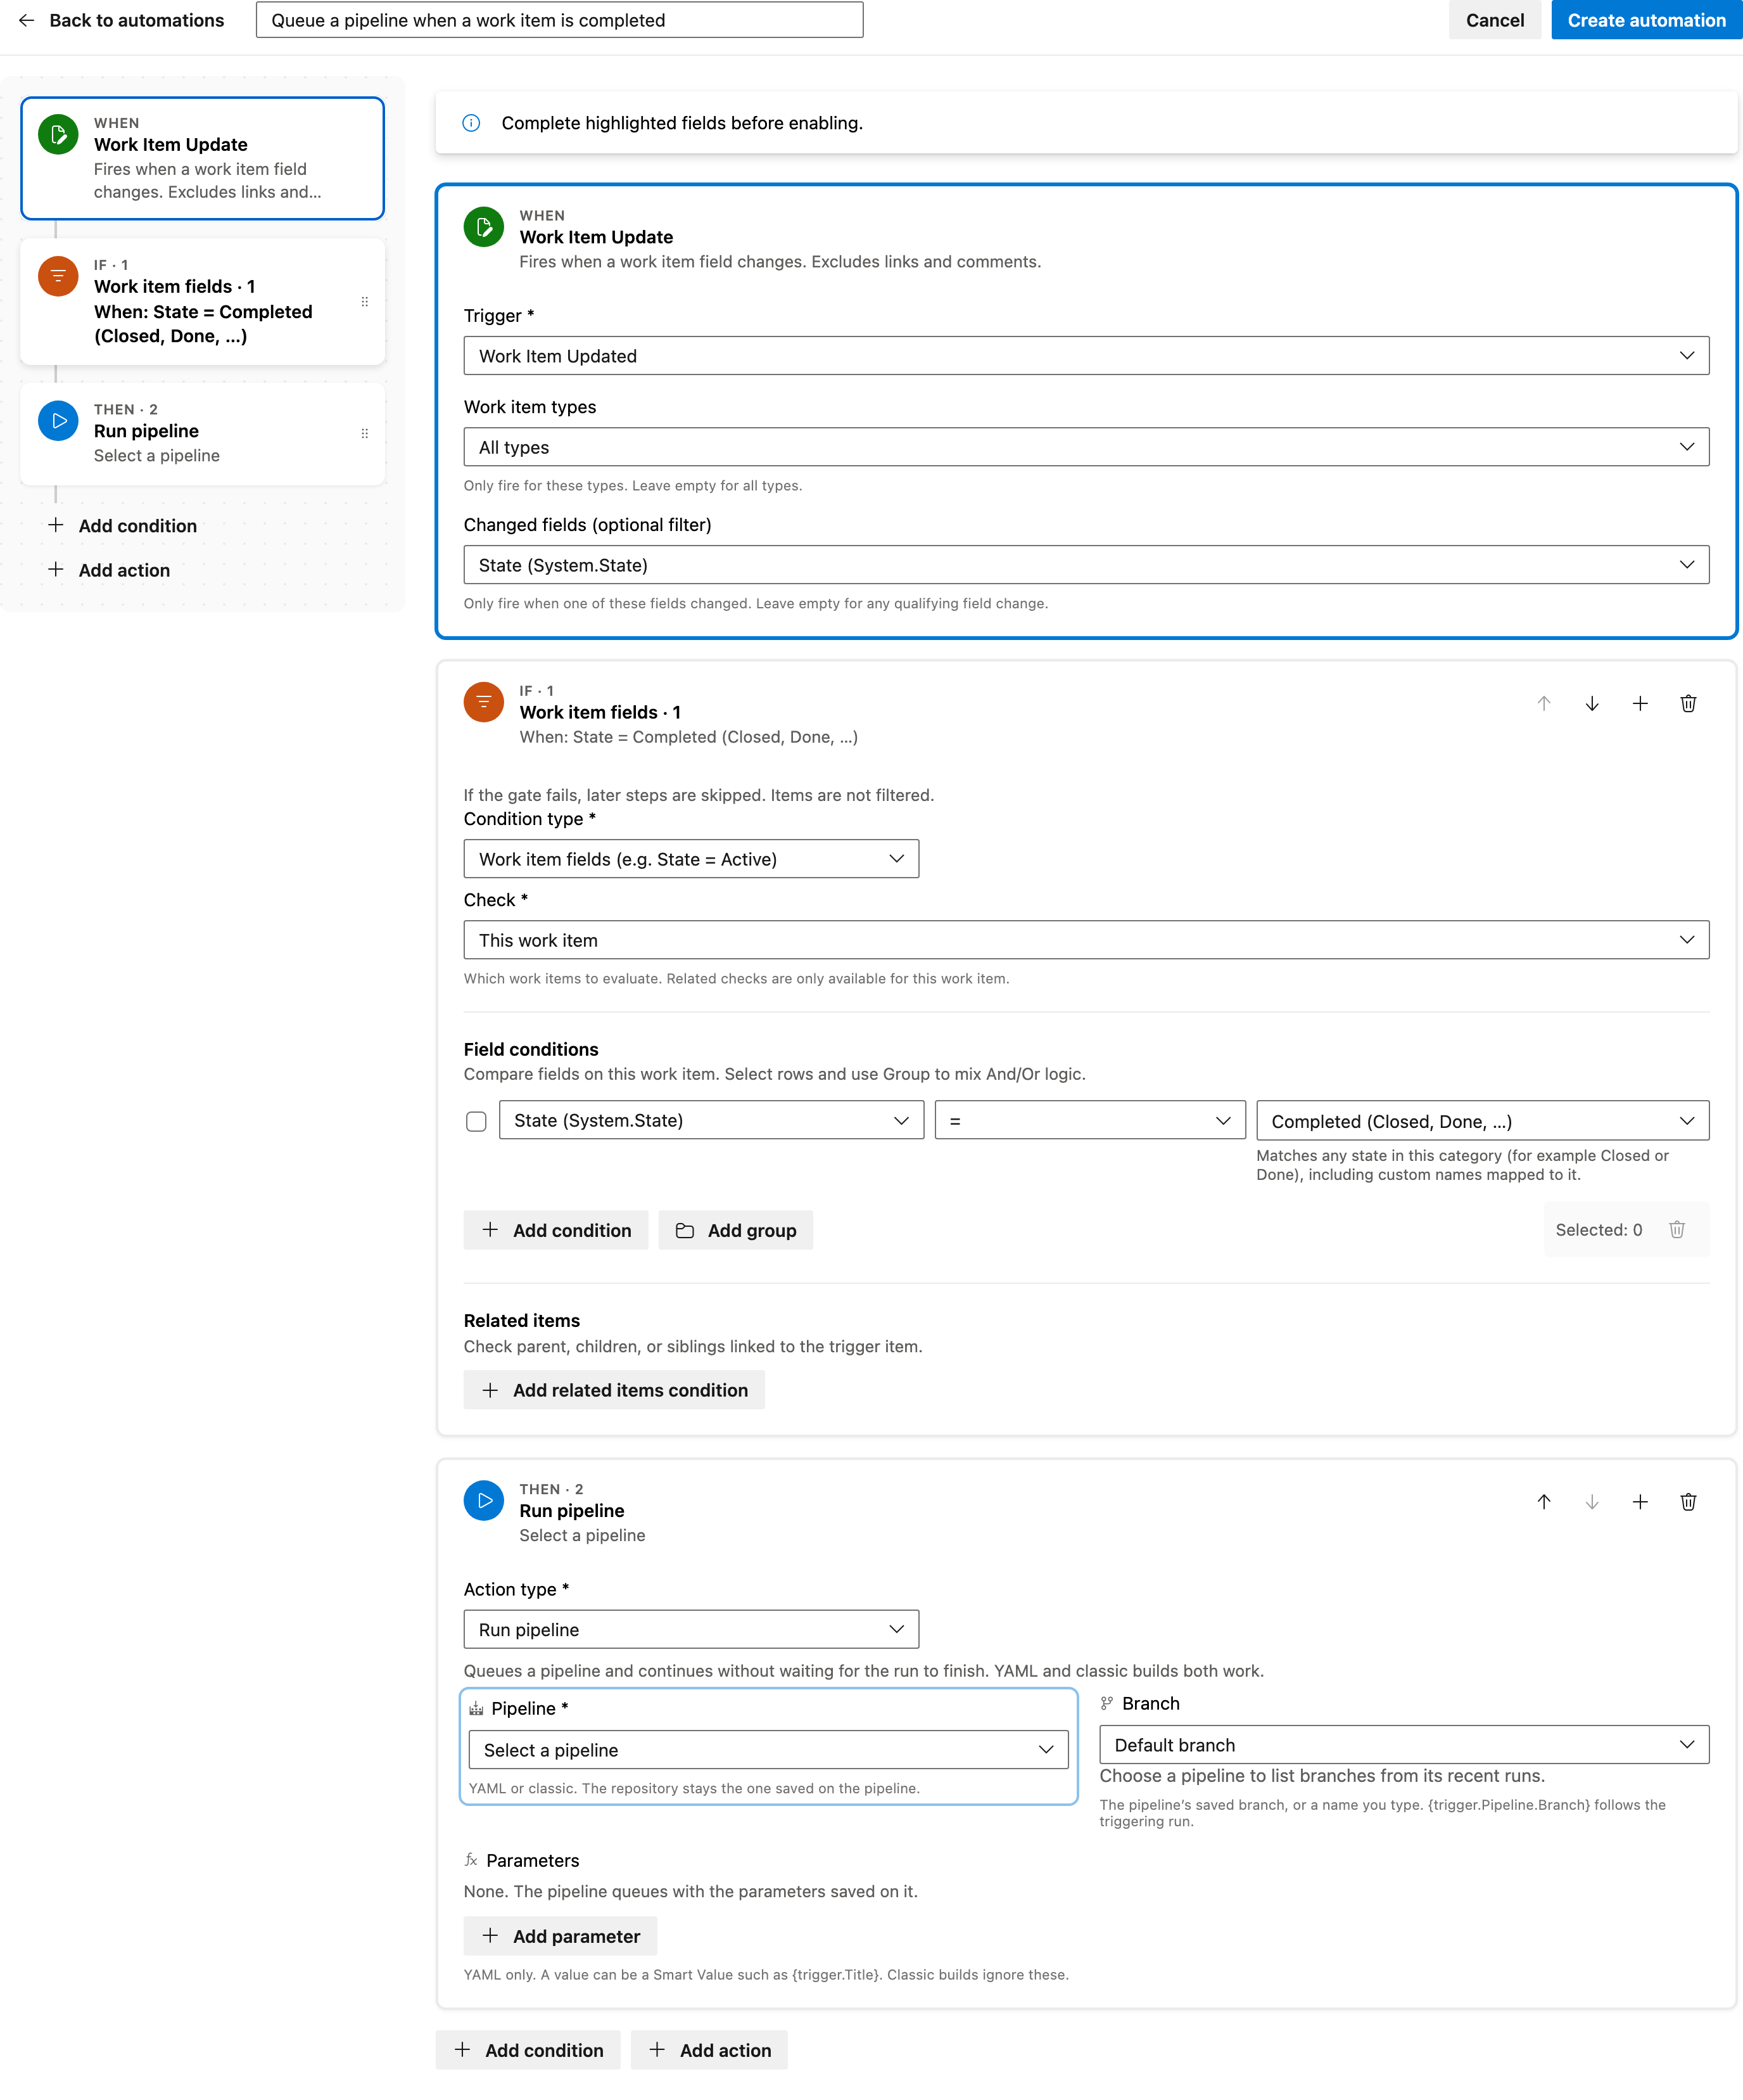Click the trash icon next to Selected: 0
The height and width of the screenshot is (2100, 1743).
pos(1677,1230)
